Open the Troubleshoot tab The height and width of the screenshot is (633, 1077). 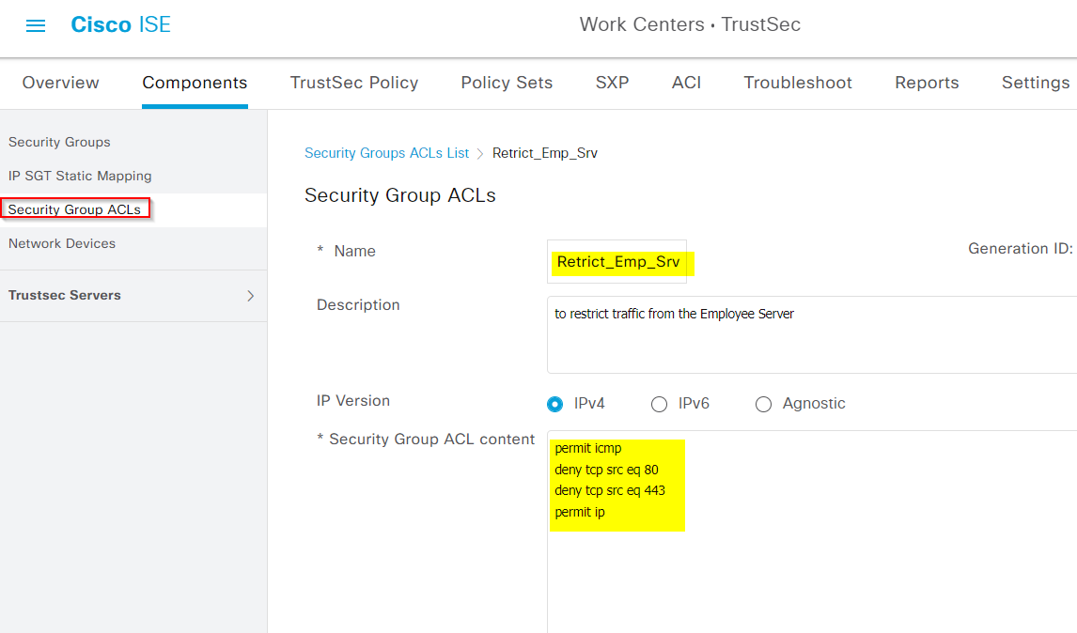coord(798,83)
